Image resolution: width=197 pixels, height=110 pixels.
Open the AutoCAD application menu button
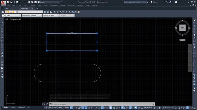pos(3,3)
